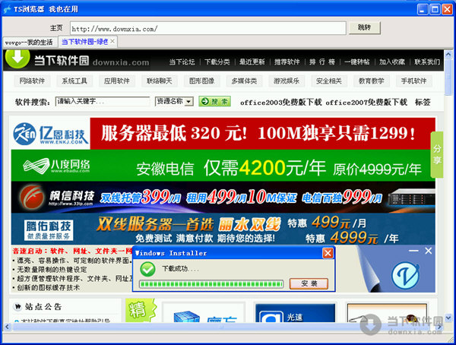Close the blue V ad panel

pos(429,251)
